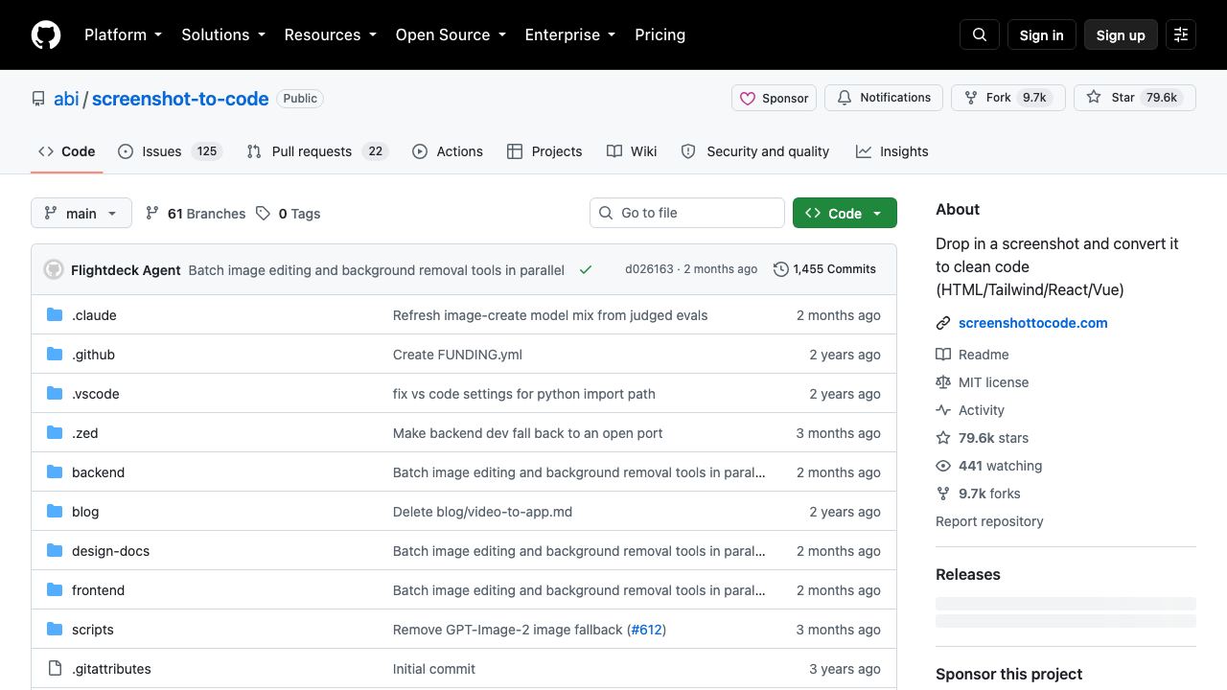Open the 1,455 Commits history

coord(824,269)
